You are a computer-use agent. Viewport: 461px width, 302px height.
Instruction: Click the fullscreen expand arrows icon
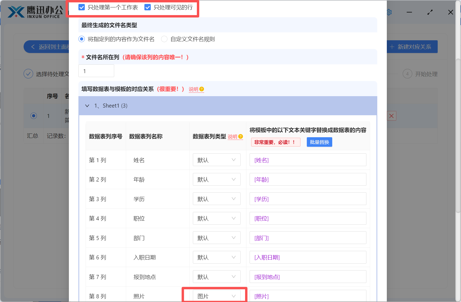tap(430, 12)
